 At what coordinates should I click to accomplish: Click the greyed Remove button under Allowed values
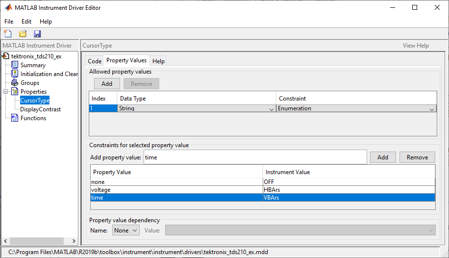pyautogui.click(x=142, y=84)
